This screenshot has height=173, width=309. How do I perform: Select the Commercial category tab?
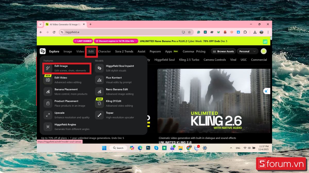point(259,60)
